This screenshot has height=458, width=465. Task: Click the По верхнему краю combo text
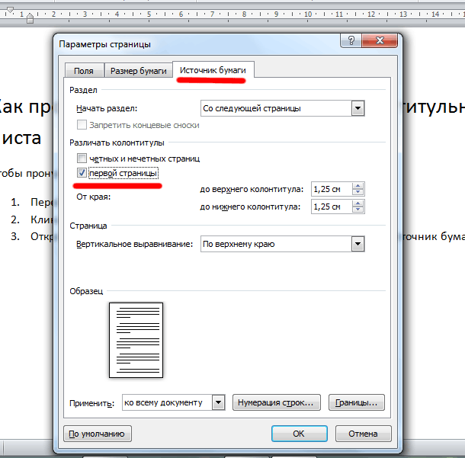(239, 245)
